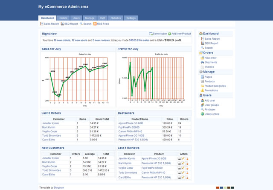Open Jennifer Kymin in Last 5 Orders
273x190 pixels.
point(50,123)
